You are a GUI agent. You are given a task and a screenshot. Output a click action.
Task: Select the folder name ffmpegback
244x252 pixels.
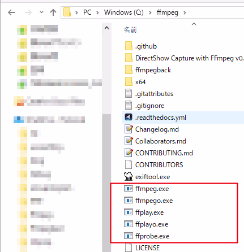click(x=153, y=70)
